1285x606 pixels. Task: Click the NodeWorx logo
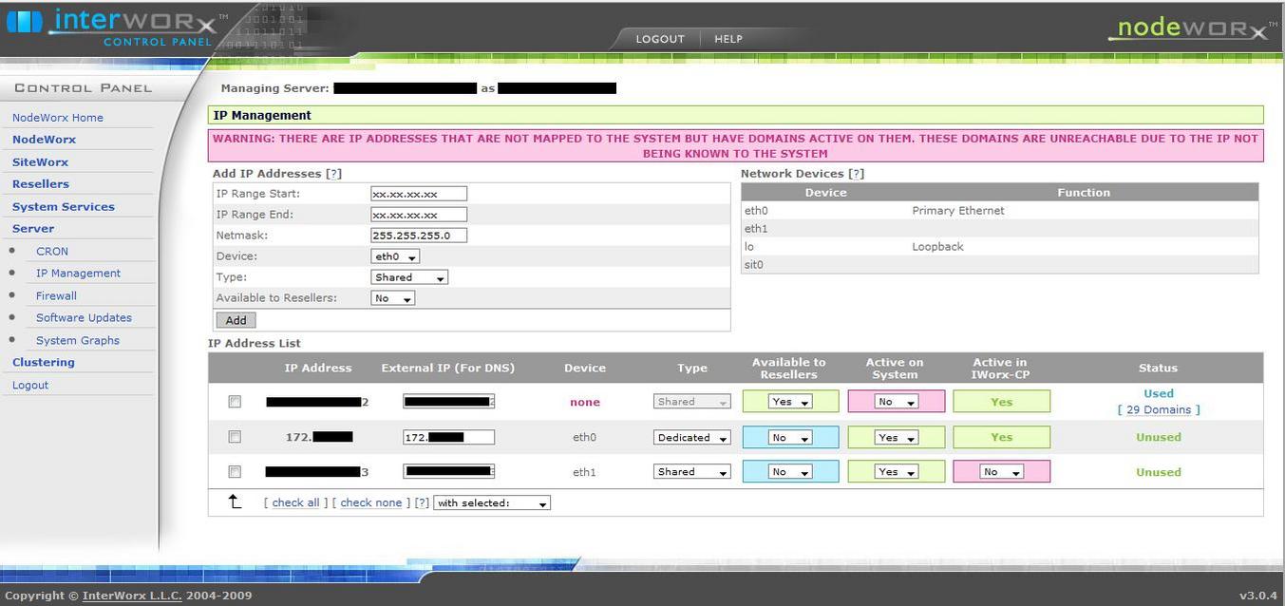(x=1192, y=28)
